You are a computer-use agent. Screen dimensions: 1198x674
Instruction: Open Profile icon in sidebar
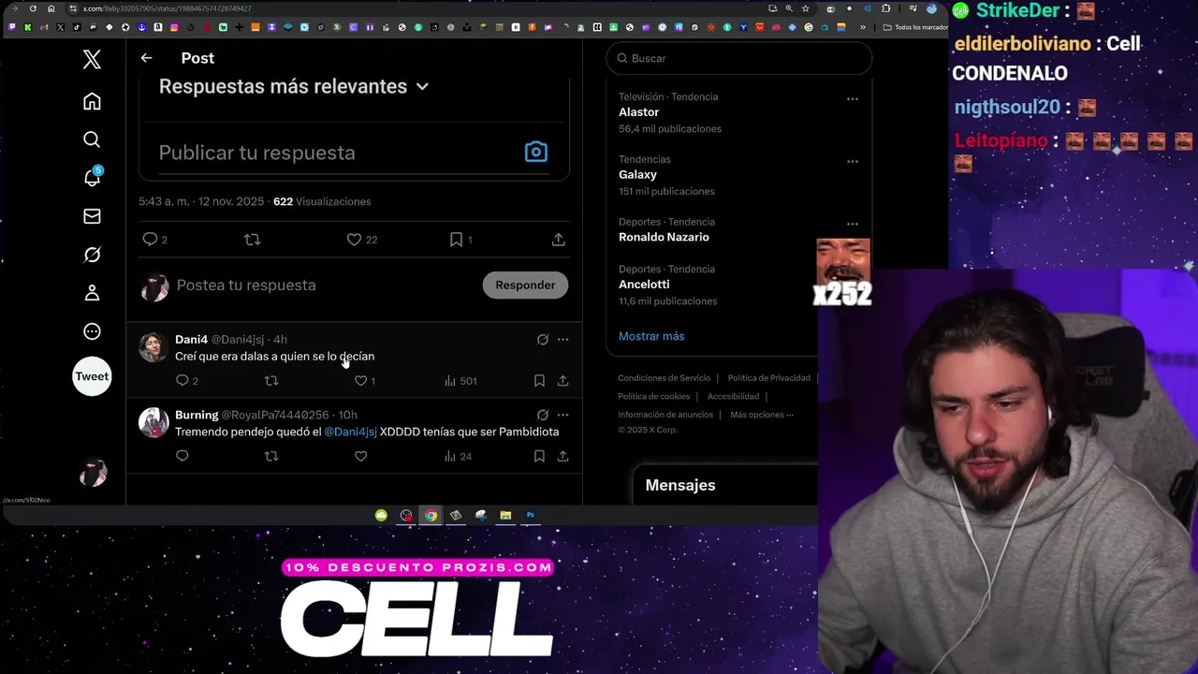pos(92,293)
